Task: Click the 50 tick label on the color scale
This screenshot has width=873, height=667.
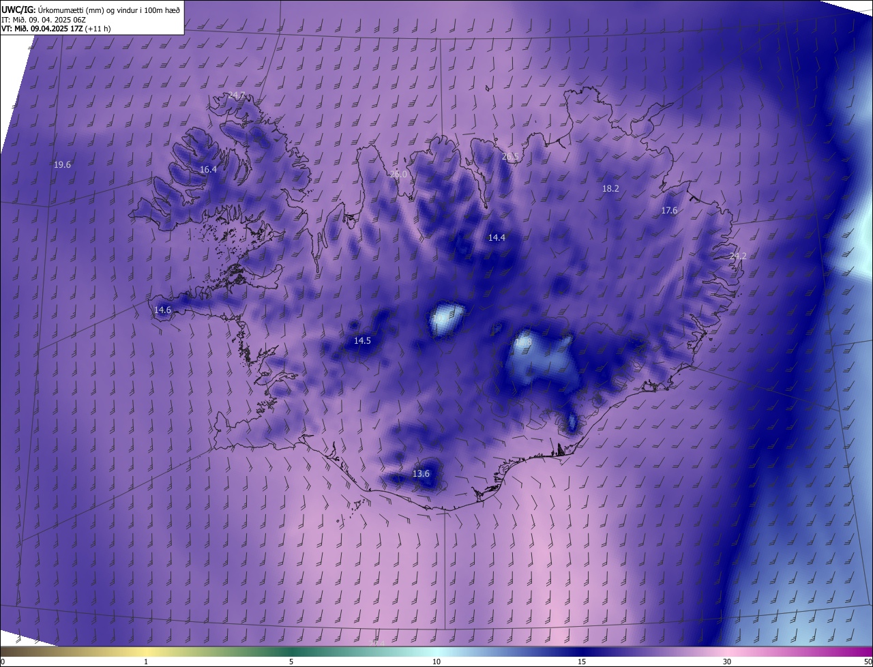Action: pyautogui.click(x=868, y=662)
